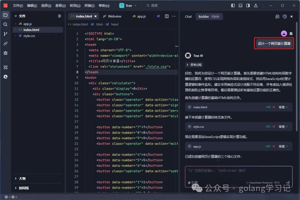
Task: Open the user account icon in title bar
Action: [256, 5]
